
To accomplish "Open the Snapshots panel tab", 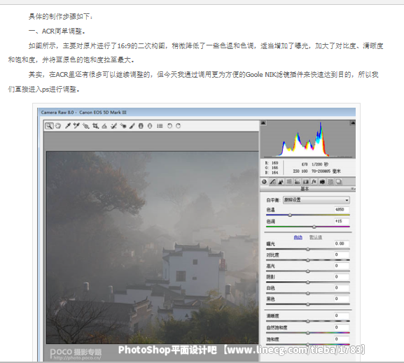I will click(339, 182).
